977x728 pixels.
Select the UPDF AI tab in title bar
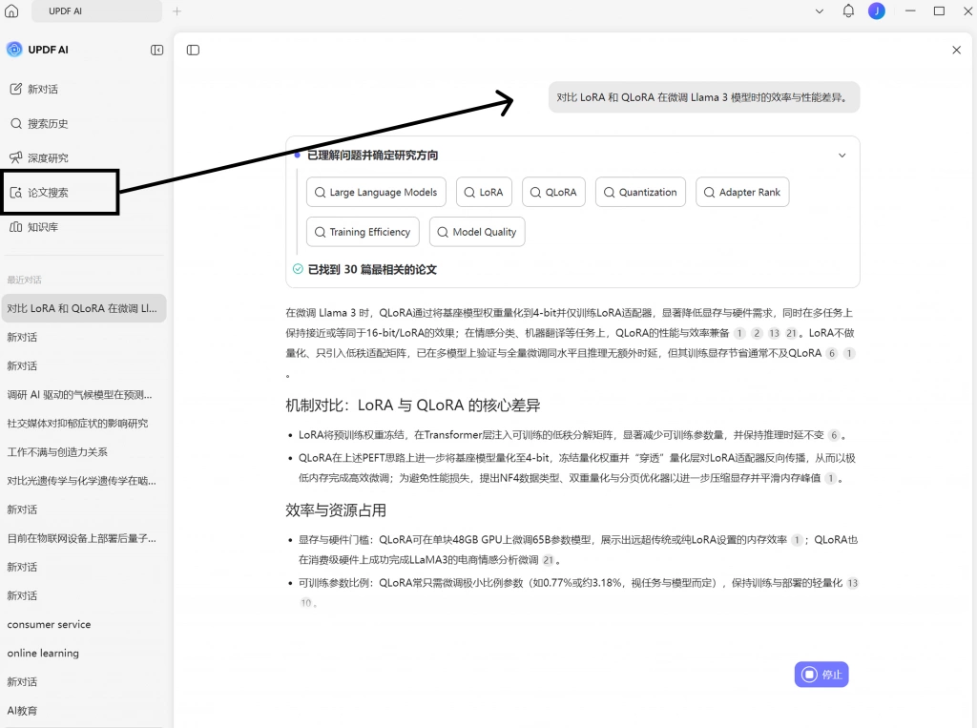(95, 11)
